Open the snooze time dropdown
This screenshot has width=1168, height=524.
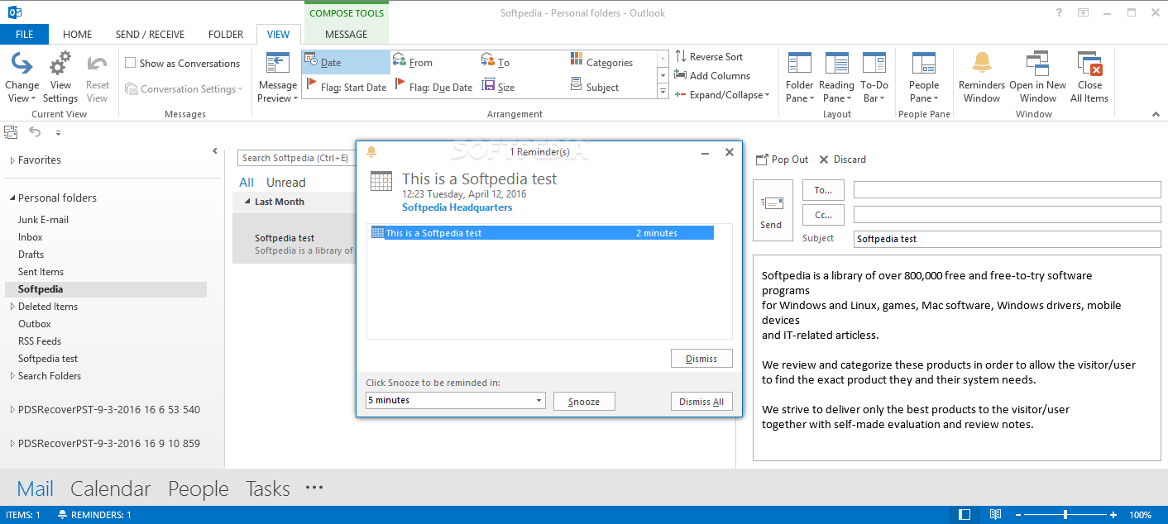539,401
